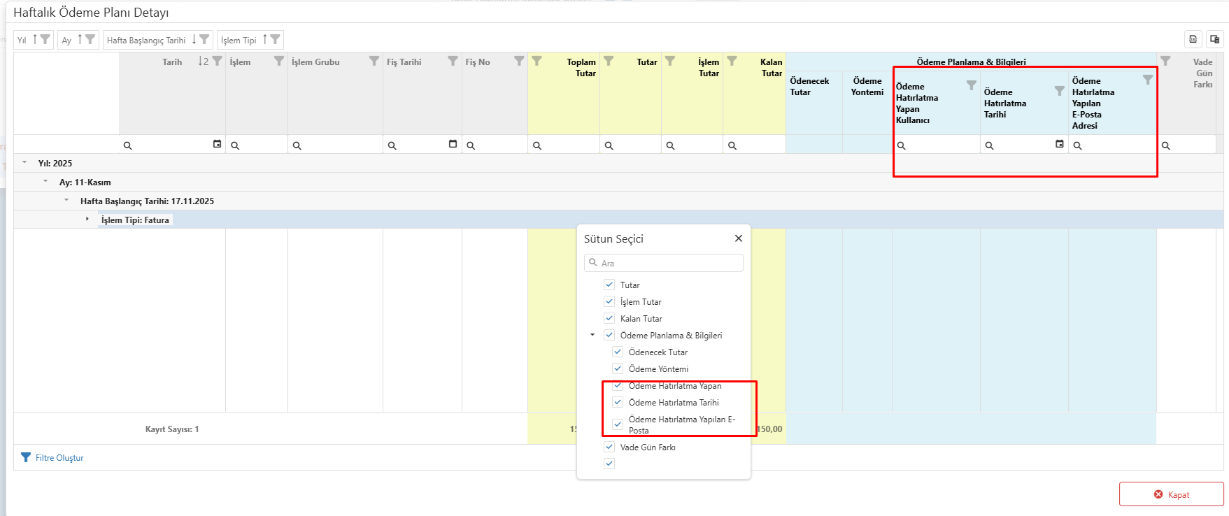Click the magnifier icon in the Fiş No filter cell
The image size is (1229, 516).
(471, 145)
